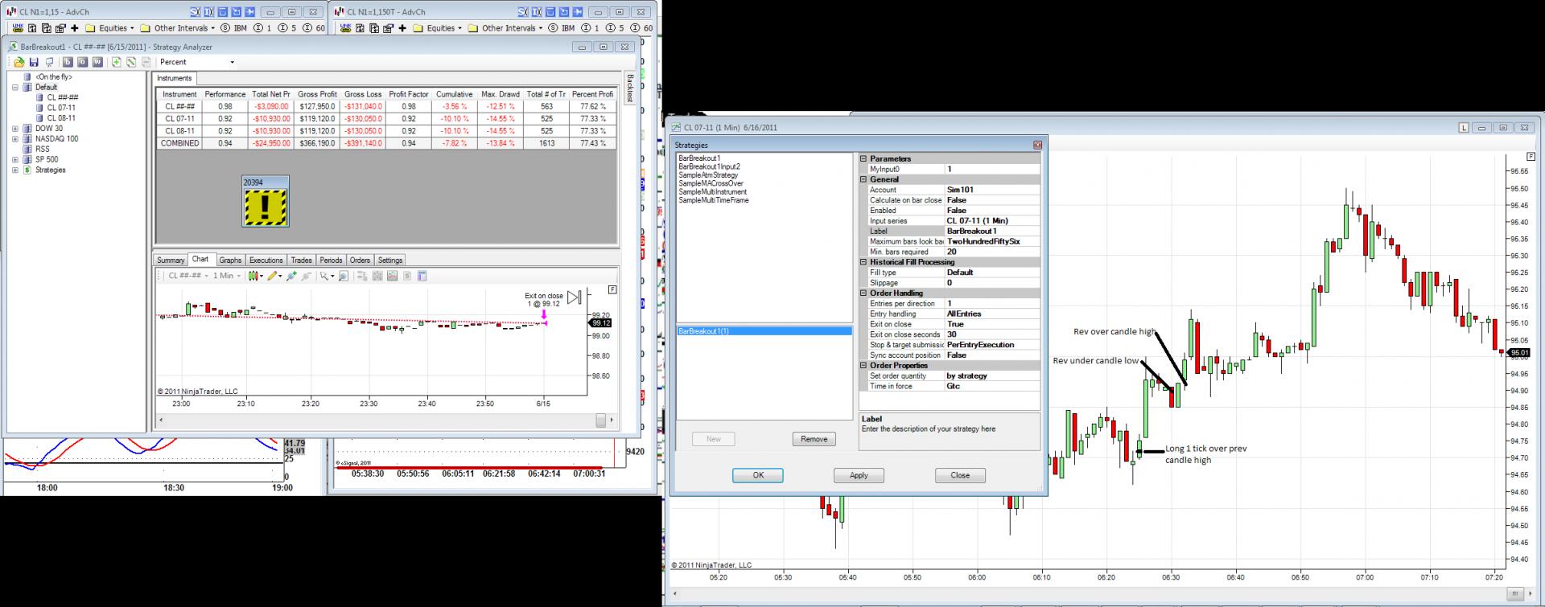1545x607 pixels.
Task: Collapse the 'Parameters' property group
Action: pyautogui.click(x=863, y=159)
